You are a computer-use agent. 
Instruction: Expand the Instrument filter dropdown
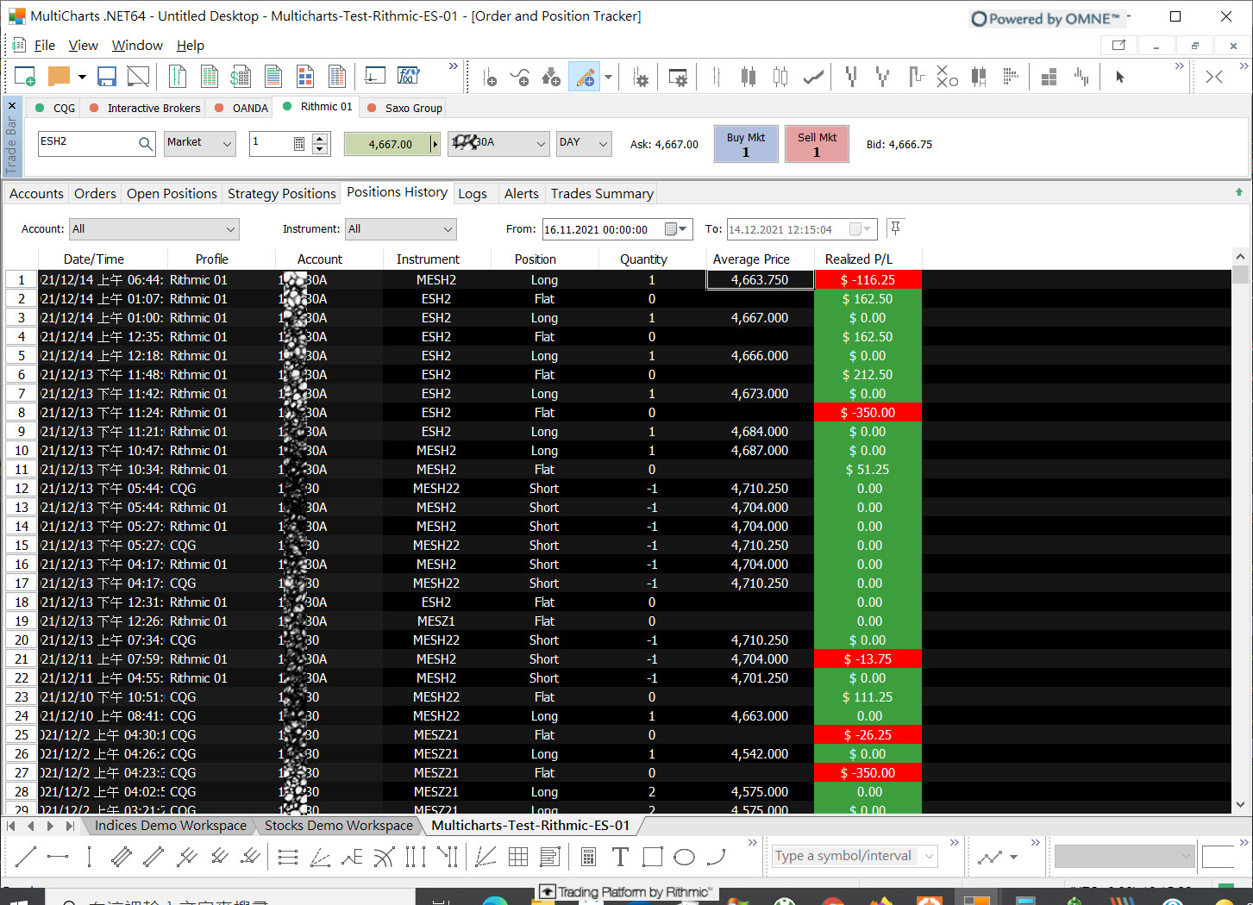click(448, 229)
